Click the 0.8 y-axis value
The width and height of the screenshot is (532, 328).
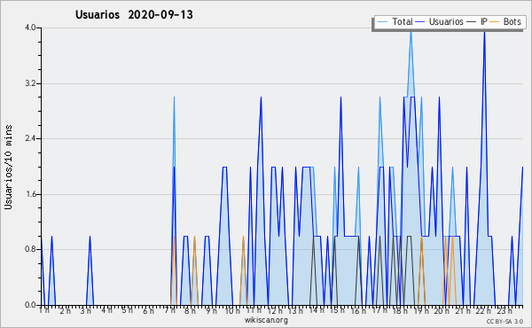30,250
